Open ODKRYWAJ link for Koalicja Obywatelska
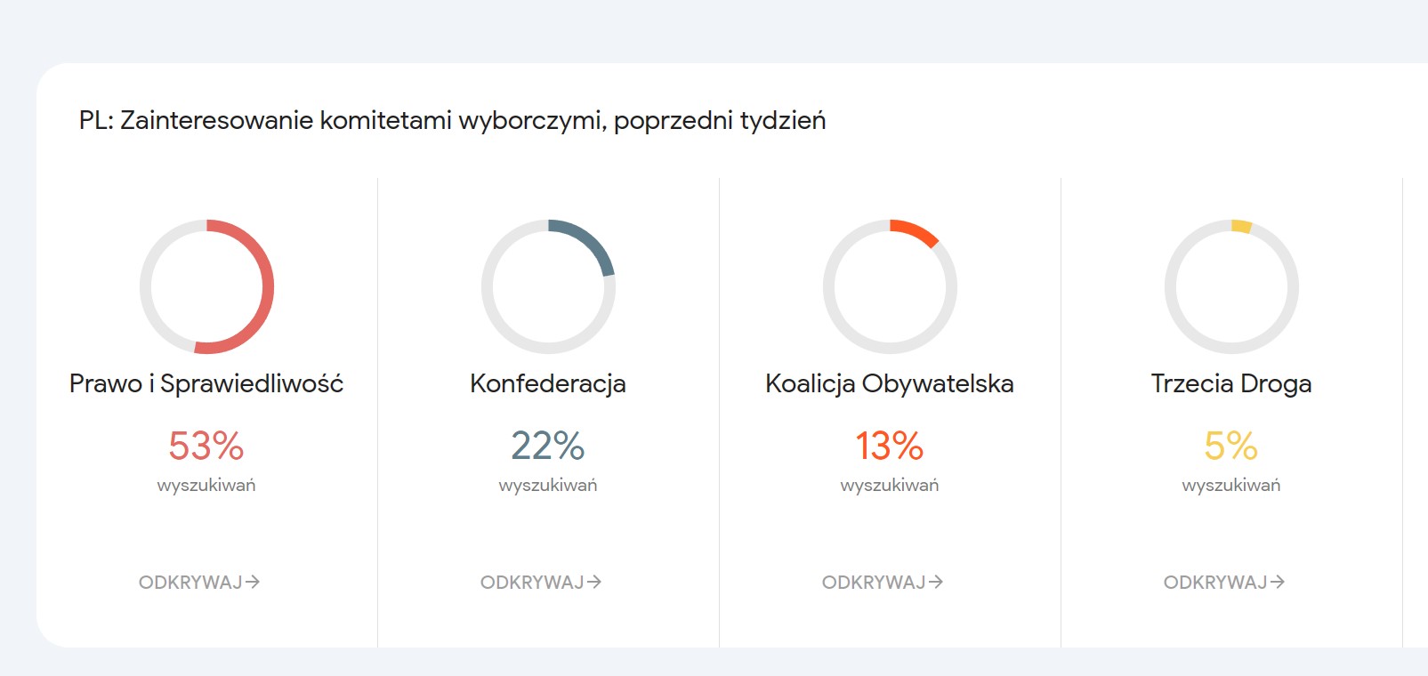1428x676 pixels. (x=883, y=582)
